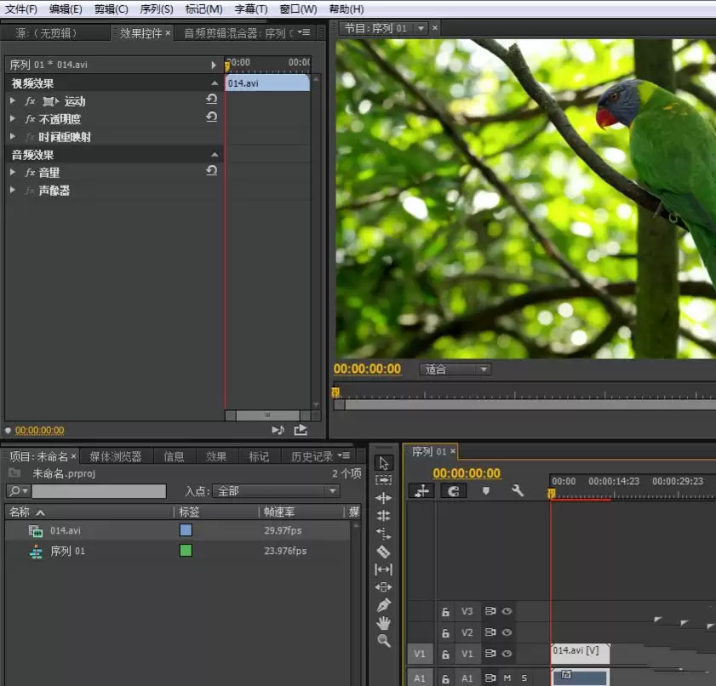Open the 入点 全部 dropdown
Screen dimensions: 716x686
[276, 491]
